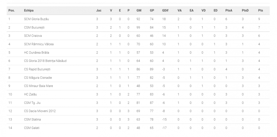This screenshot has width=277, height=137.
Task: Sort by Juc column header
Action: click(99, 10)
